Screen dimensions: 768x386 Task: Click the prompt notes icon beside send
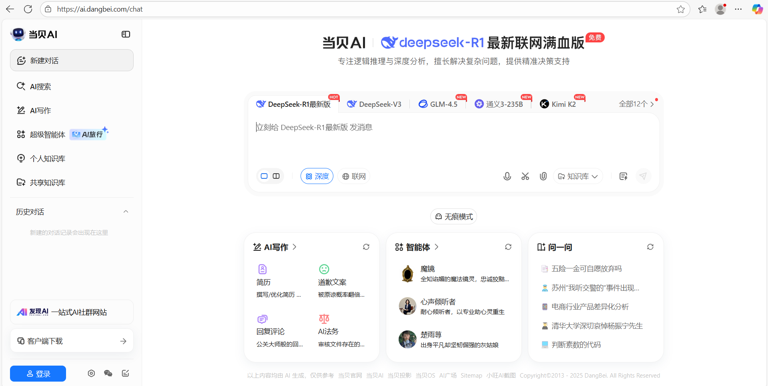(623, 176)
